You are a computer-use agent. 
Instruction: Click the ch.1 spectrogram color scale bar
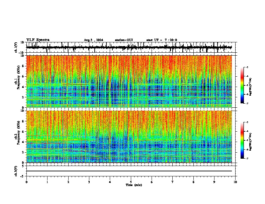[242, 85]
